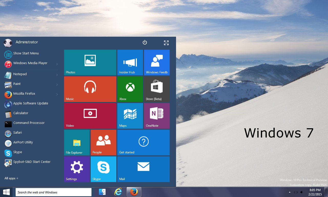Screen dimensions: 328x197
Task: Open the Music tile
Action: coord(90,89)
